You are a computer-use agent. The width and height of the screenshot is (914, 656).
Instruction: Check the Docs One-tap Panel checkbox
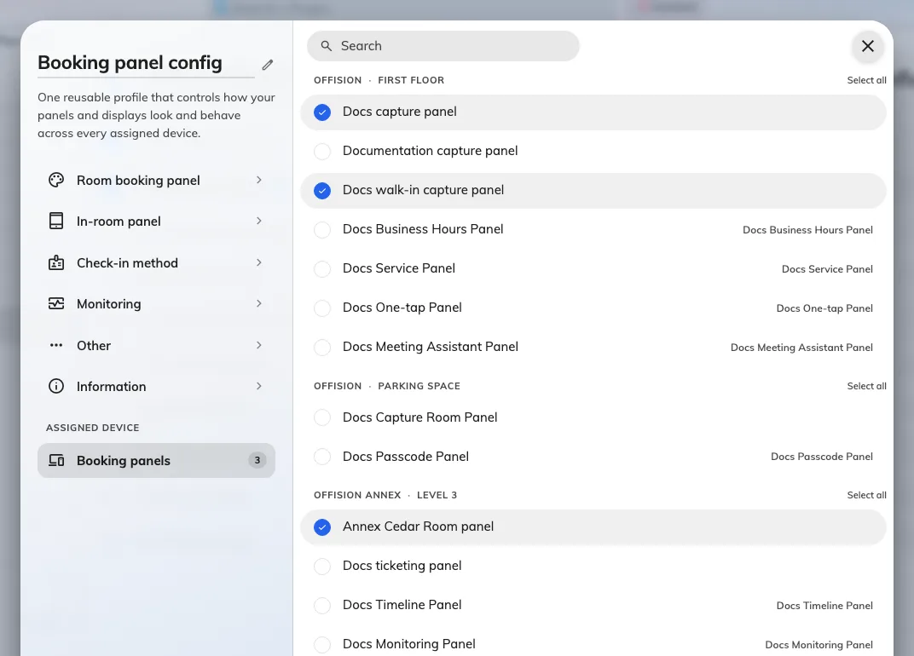pos(322,308)
